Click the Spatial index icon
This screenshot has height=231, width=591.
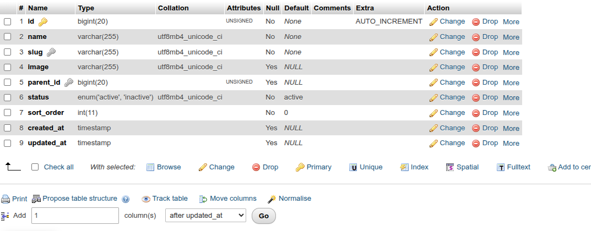point(449,167)
